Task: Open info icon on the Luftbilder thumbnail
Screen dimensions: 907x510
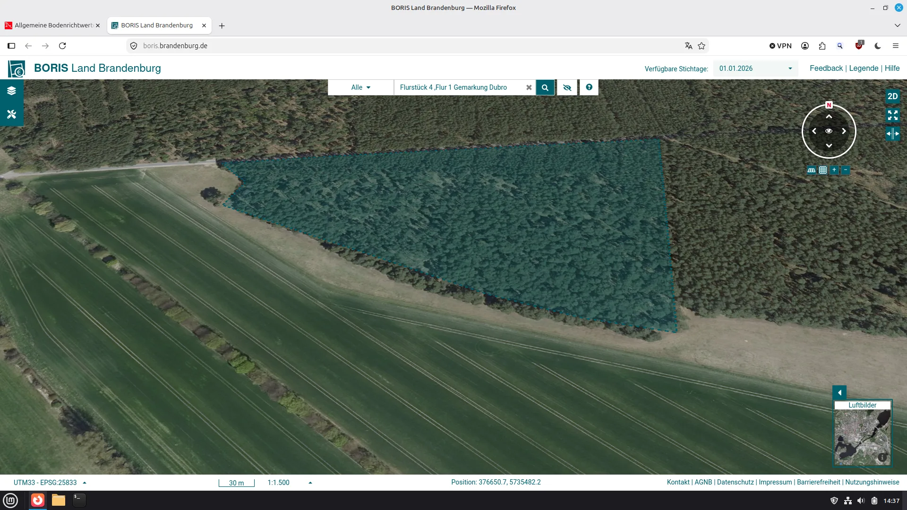Action: click(x=882, y=457)
